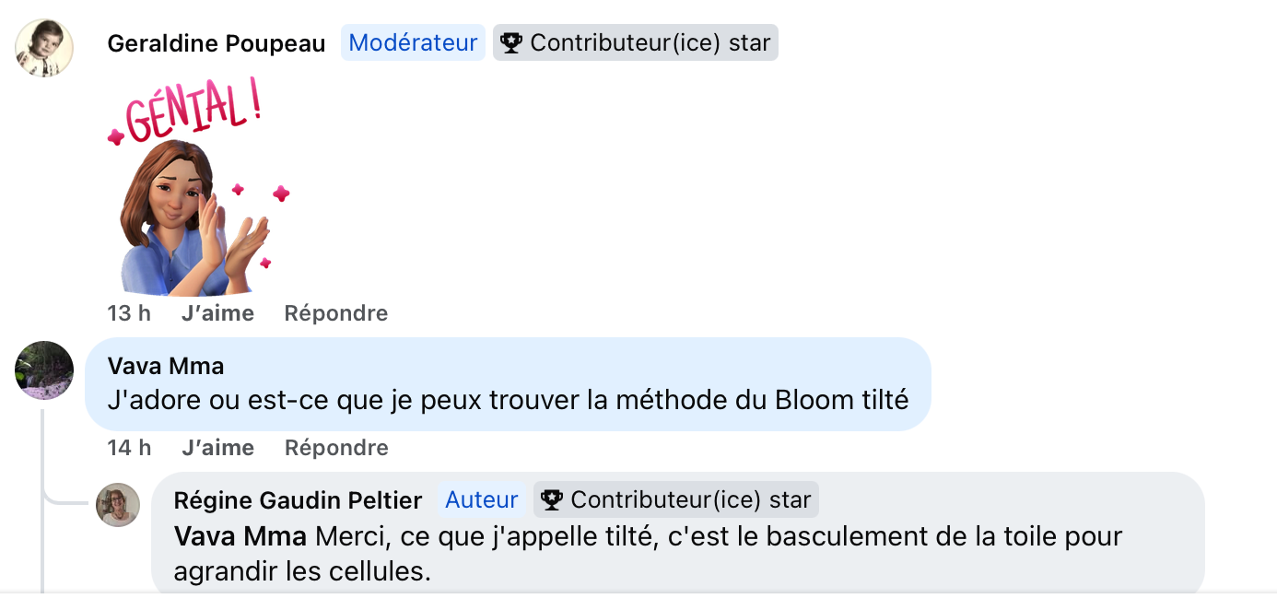Reply to Vava Mma's comment

[336, 448]
